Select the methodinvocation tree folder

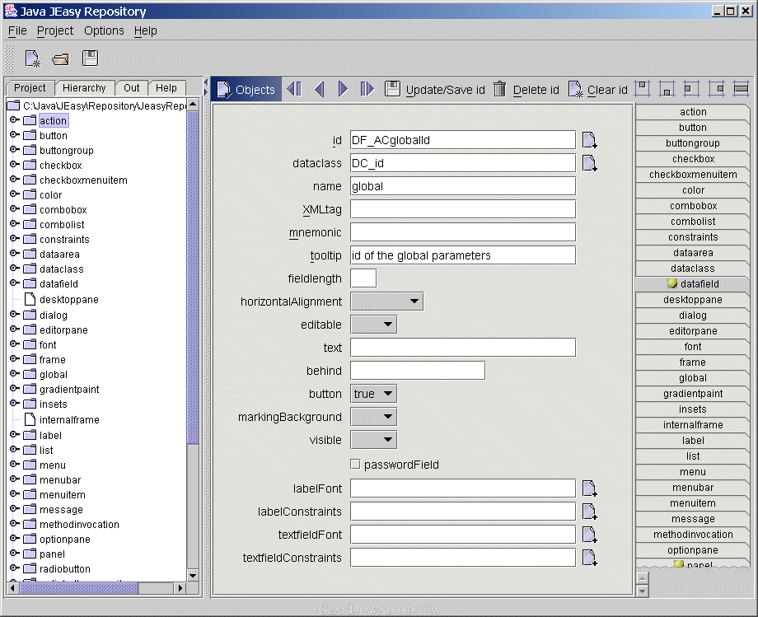click(72, 524)
